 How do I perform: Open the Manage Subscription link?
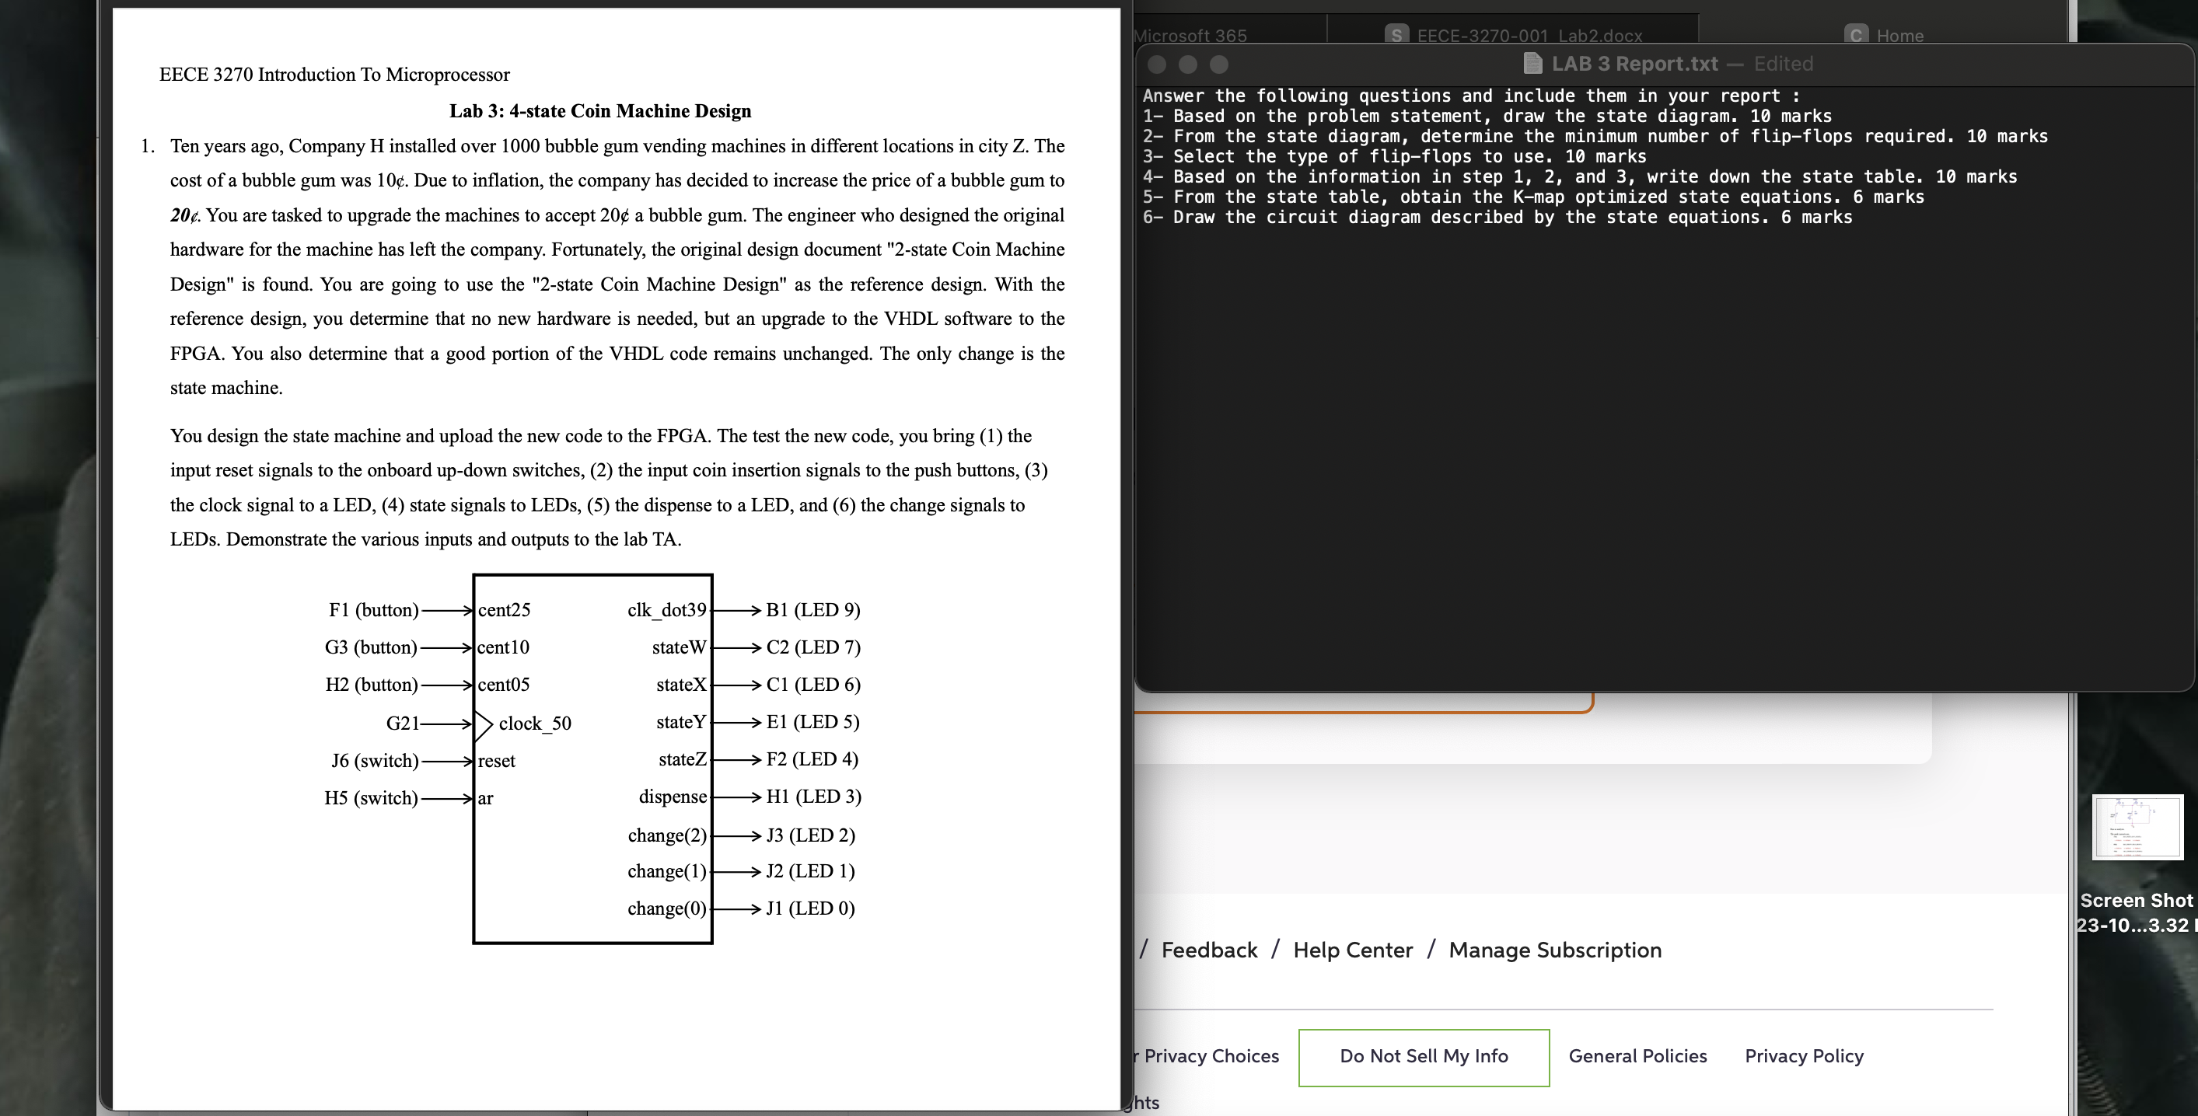1555,950
